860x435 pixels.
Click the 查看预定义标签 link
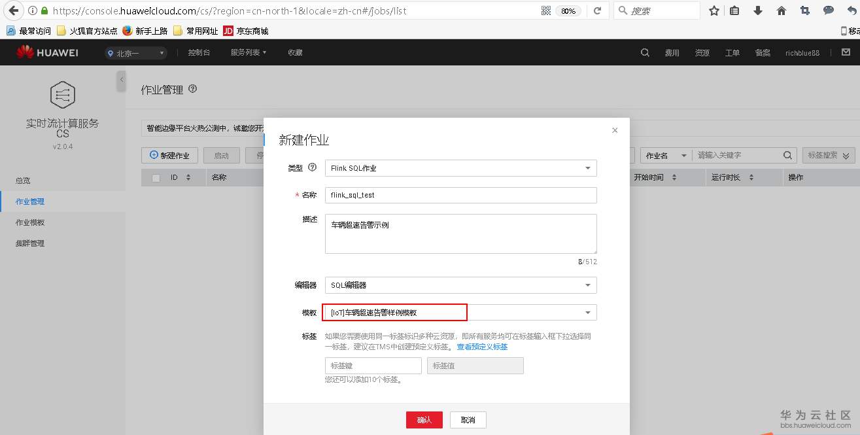[482, 346]
